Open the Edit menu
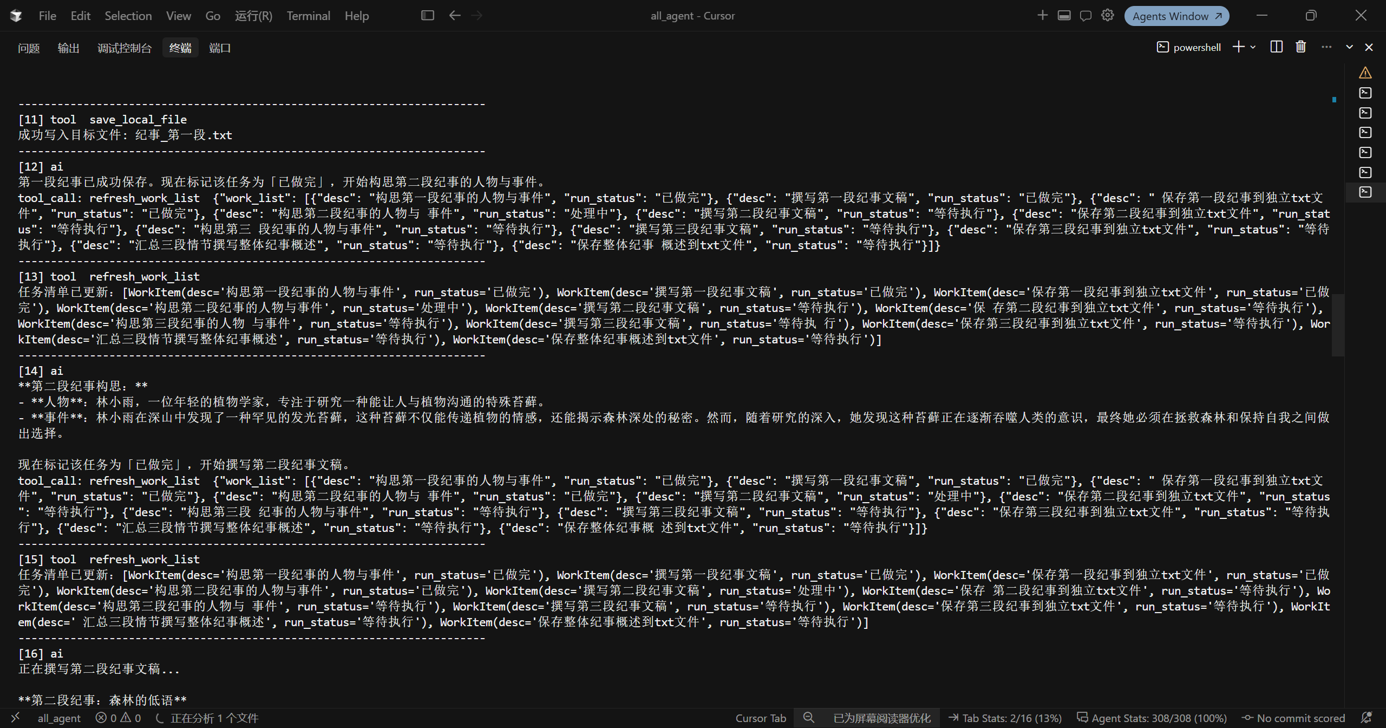Screen dimensions: 1386x728 pyautogui.click(x=80, y=16)
